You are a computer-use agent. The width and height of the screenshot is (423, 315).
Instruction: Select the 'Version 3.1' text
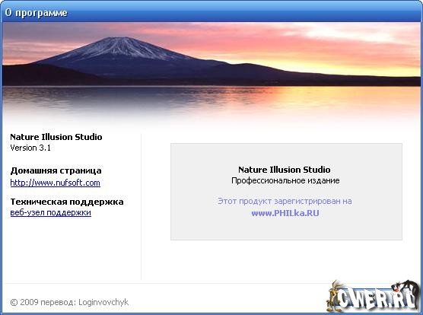pos(30,148)
